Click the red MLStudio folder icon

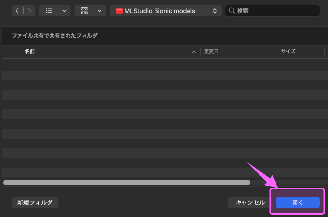(x=119, y=11)
